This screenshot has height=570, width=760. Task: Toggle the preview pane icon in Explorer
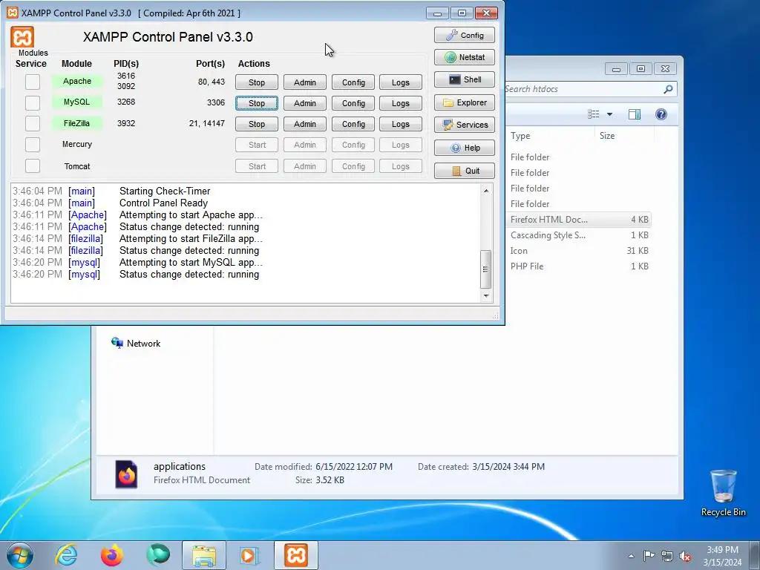(635, 114)
